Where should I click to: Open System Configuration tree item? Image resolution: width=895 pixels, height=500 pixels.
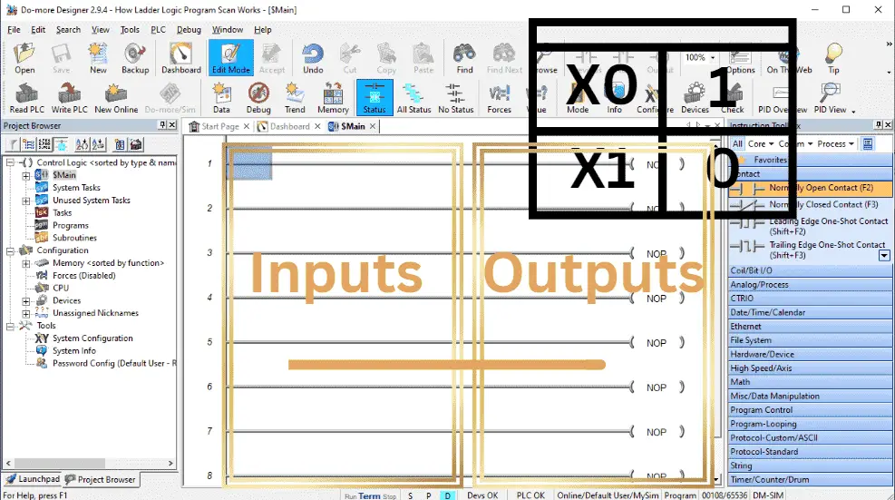coord(92,338)
